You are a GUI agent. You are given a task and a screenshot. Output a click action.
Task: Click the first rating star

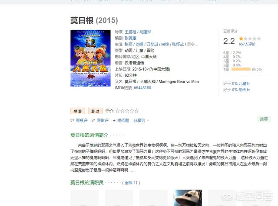pos(118,111)
